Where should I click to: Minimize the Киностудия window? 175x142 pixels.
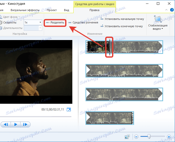pos(147,4)
